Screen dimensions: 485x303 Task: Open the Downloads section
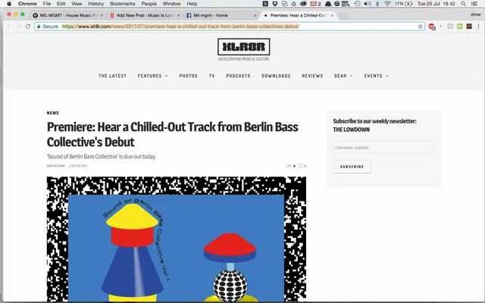(276, 76)
